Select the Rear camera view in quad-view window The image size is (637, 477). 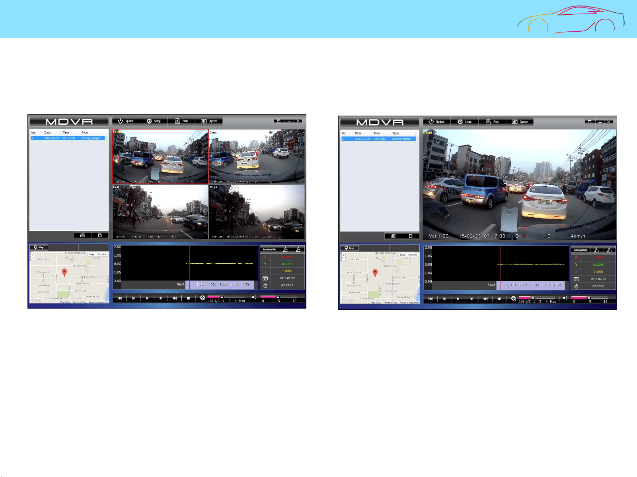pyautogui.click(x=257, y=156)
